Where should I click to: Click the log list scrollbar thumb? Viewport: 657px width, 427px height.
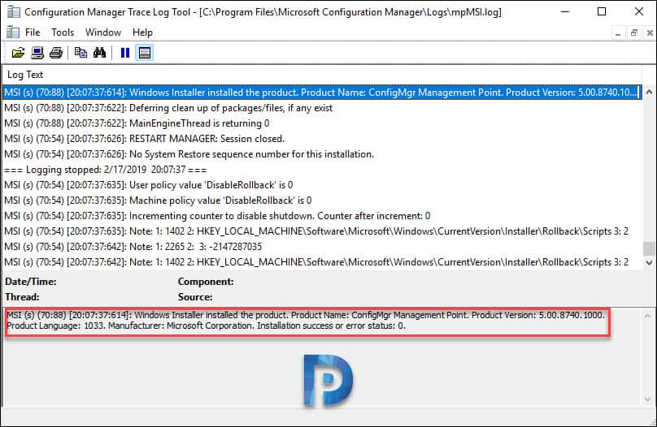(649, 248)
